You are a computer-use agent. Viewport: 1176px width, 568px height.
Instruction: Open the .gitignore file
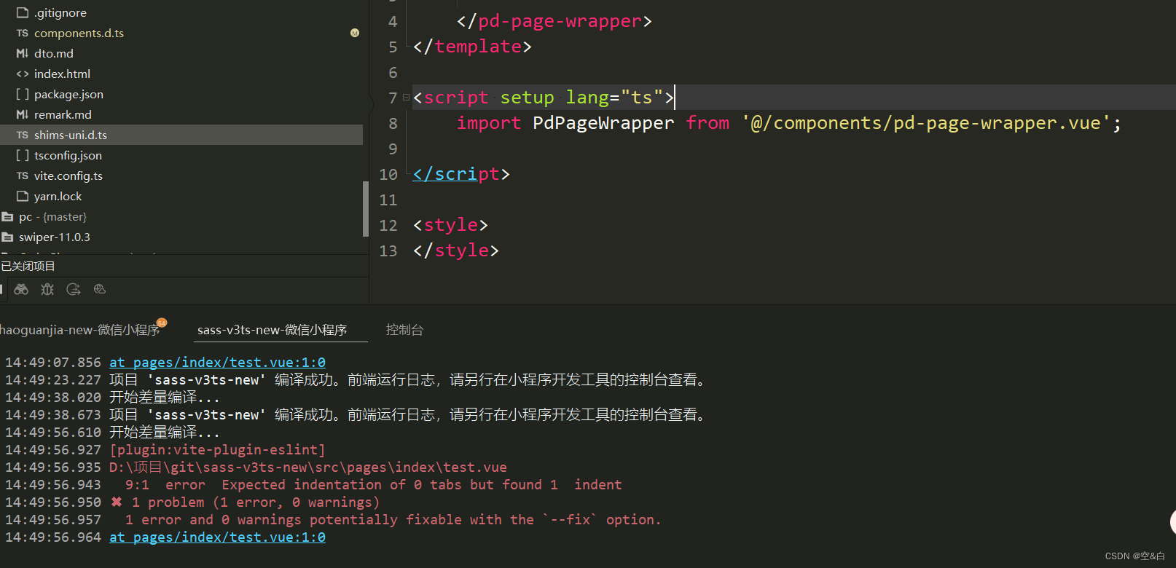coord(60,12)
